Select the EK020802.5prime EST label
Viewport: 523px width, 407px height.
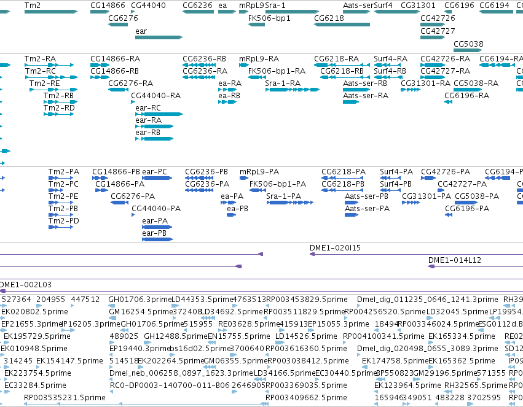coord(34,312)
